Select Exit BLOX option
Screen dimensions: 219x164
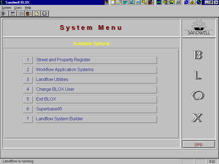[x=96, y=99]
